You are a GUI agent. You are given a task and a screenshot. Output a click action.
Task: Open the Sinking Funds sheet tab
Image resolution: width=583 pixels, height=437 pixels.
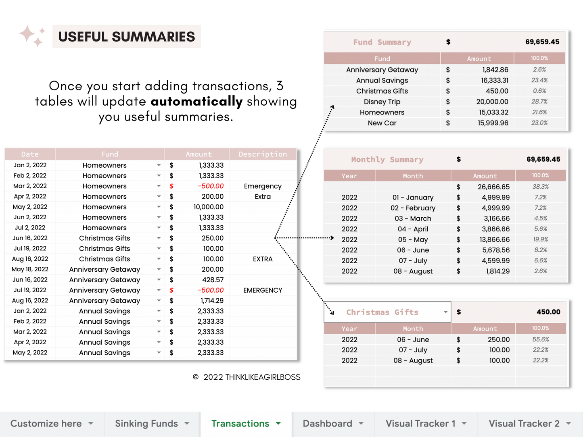146,423
